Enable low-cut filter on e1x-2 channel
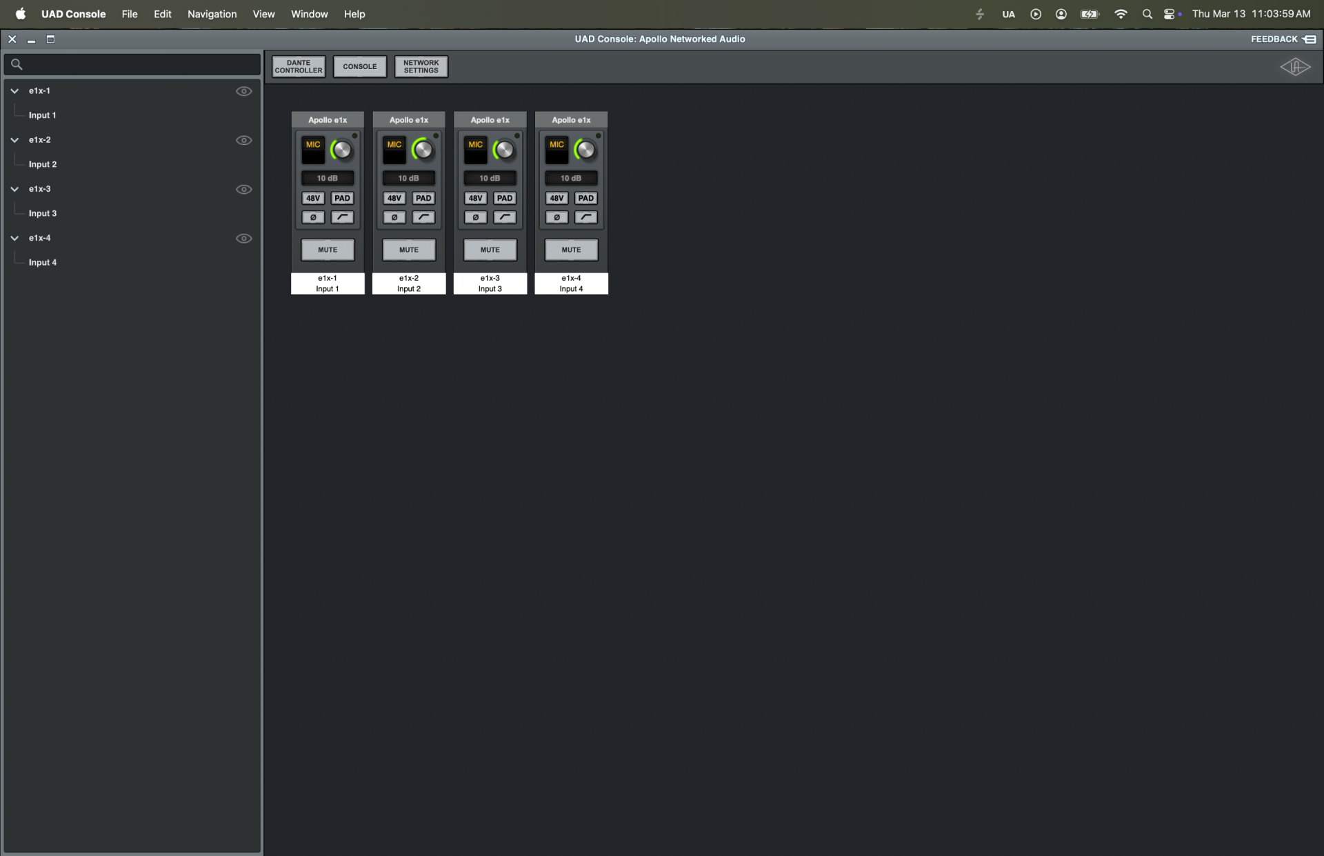The width and height of the screenshot is (1324, 856). pos(423,217)
